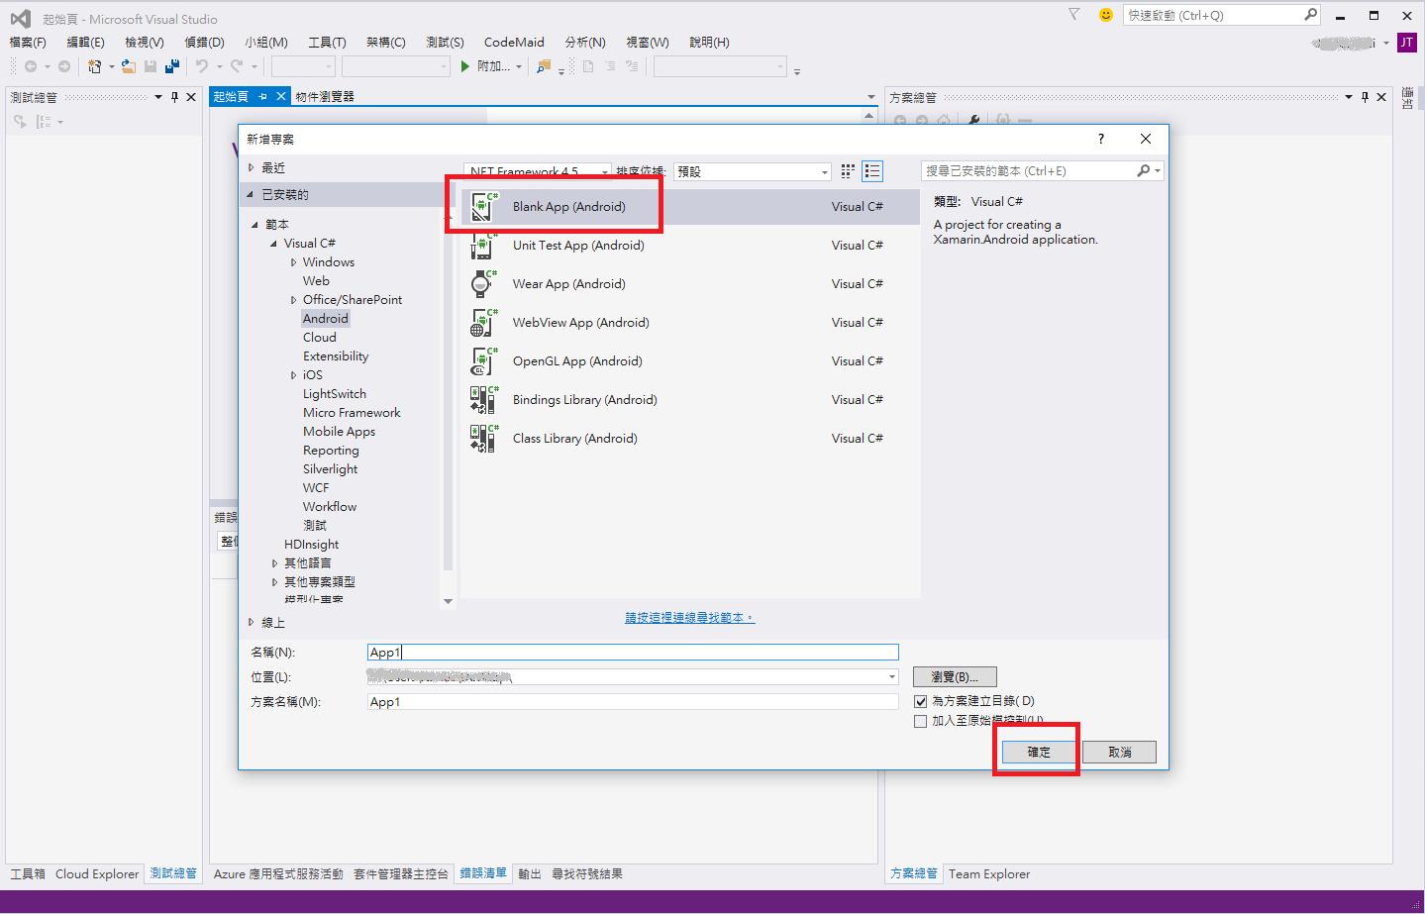Image resolution: width=1425 pixels, height=914 pixels.
Task: Expand the 最近 section
Action: pyautogui.click(x=252, y=168)
